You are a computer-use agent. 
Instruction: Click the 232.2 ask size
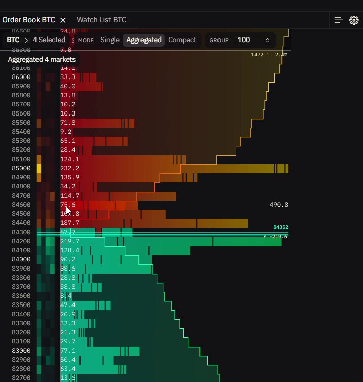[x=70, y=168]
